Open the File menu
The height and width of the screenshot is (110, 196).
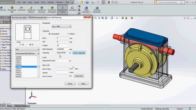pos(19,2)
